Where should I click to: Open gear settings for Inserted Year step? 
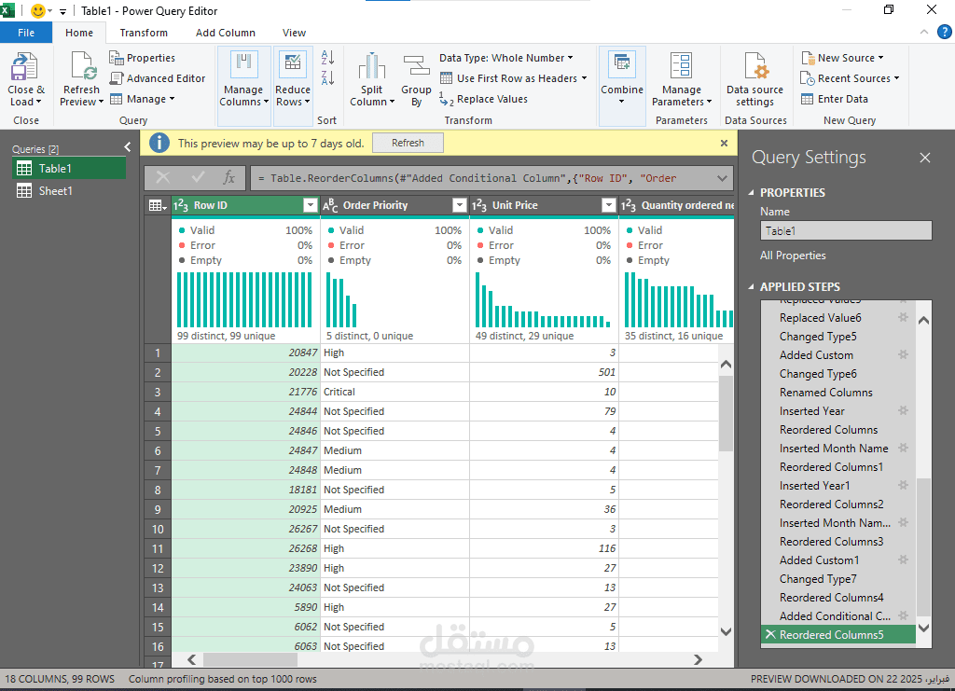pyautogui.click(x=903, y=410)
